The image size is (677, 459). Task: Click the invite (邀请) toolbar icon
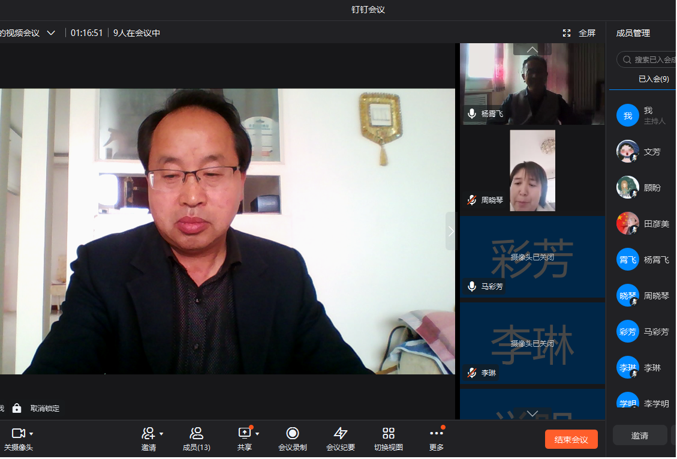point(147,433)
